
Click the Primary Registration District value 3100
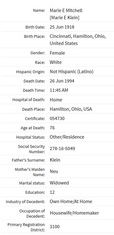[55, 227]
